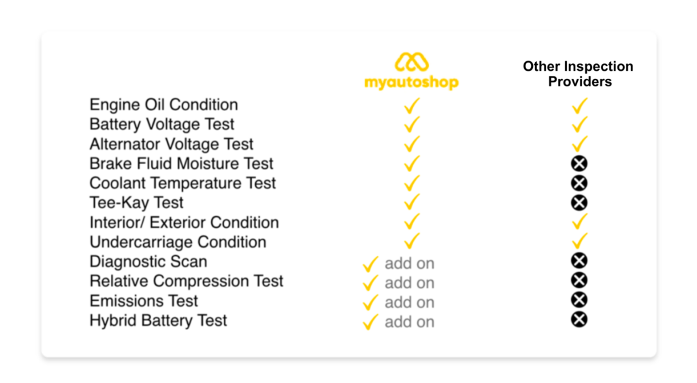The image size is (697, 383).
Task: Click Other Providers X icon for Brake Fluid Moisture Test
Action: click(579, 163)
